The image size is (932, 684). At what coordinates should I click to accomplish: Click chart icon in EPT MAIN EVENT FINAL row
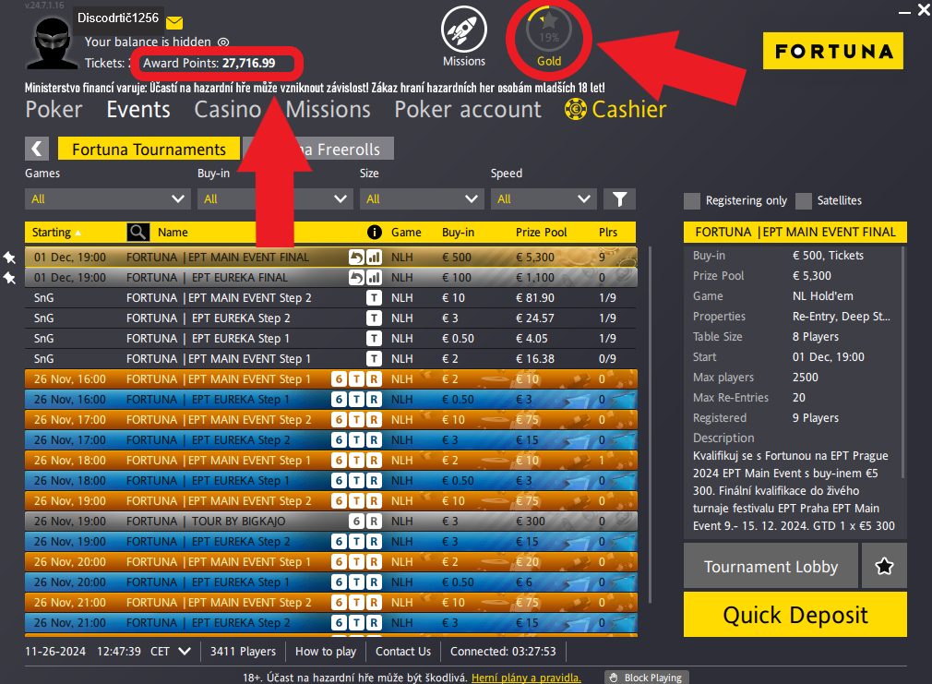[374, 258]
